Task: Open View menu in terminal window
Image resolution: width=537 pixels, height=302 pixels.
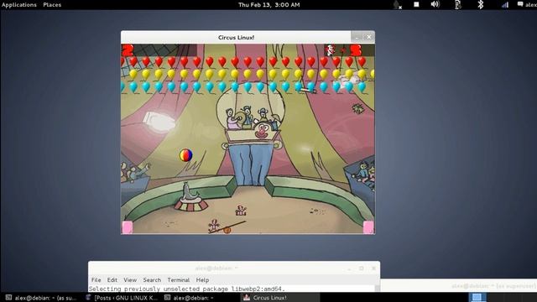Action: tap(130, 279)
